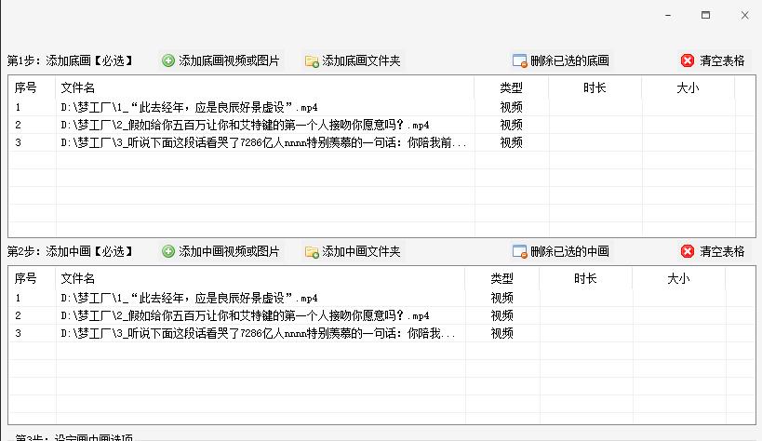Viewport: 762px width, 441px height.
Task: Select 中画 row 1_"此去经年" file
Action: tap(189, 298)
